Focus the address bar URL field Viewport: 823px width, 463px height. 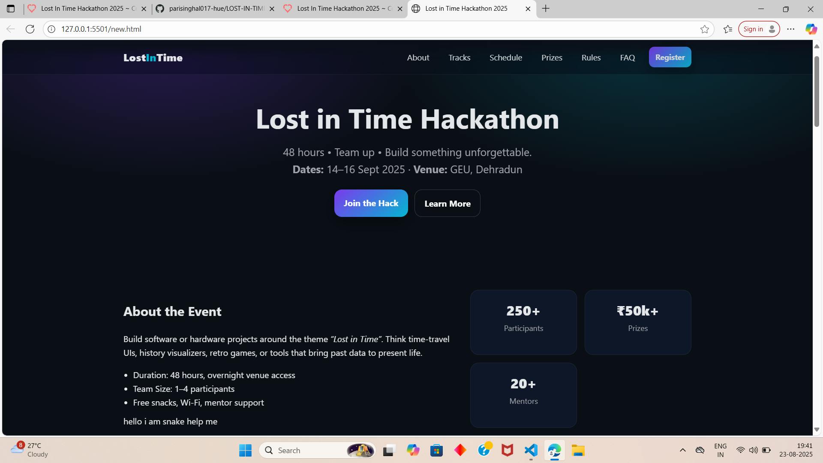click(377, 29)
